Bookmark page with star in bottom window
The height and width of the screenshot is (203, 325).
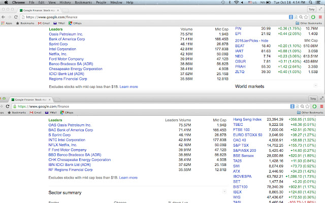(x=307, y=106)
